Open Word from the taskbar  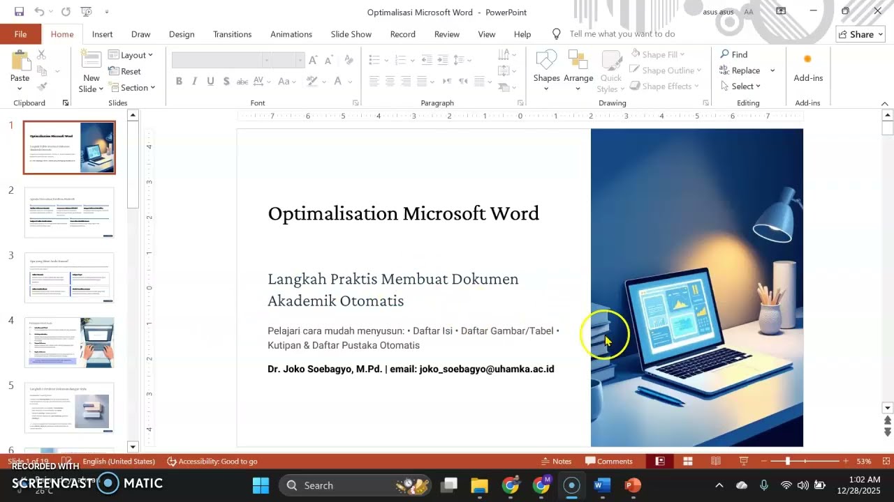coord(602,485)
